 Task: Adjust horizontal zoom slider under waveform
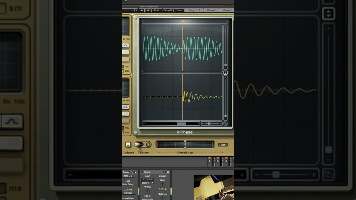pyautogui.click(x=209, y=124)
